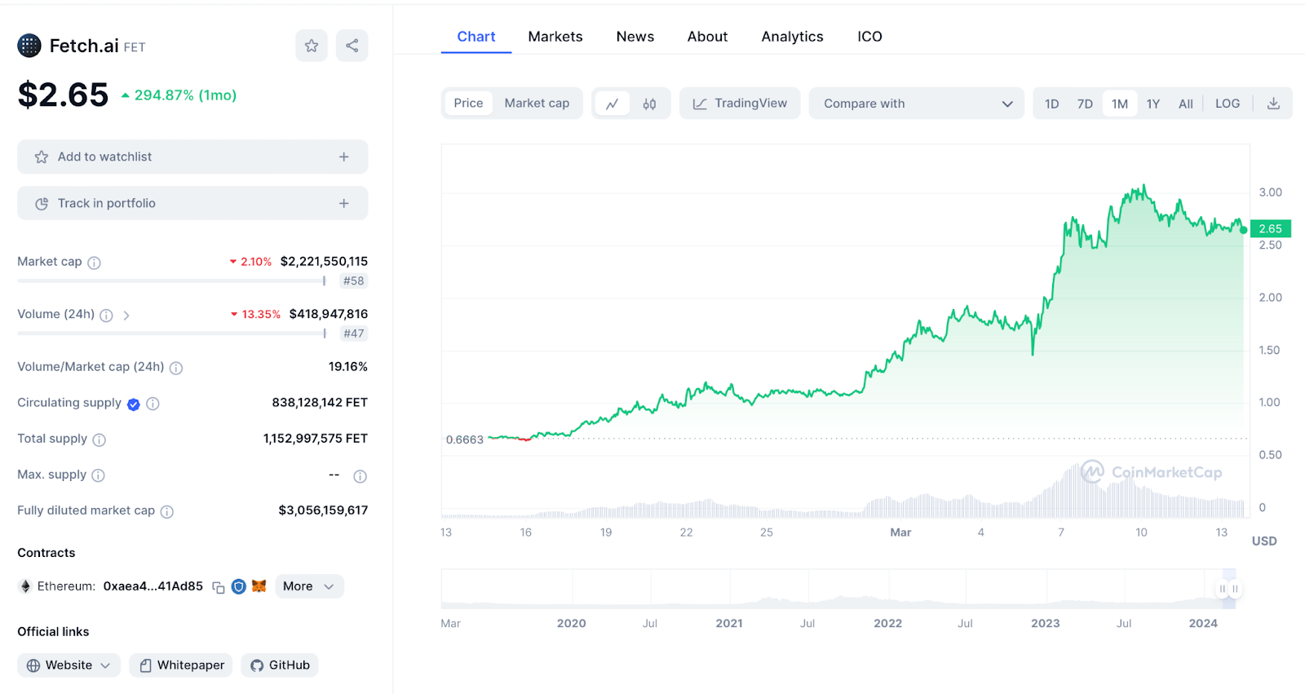
Task: Click the plus icon in Track in portfolio
Action: point(344,203)
